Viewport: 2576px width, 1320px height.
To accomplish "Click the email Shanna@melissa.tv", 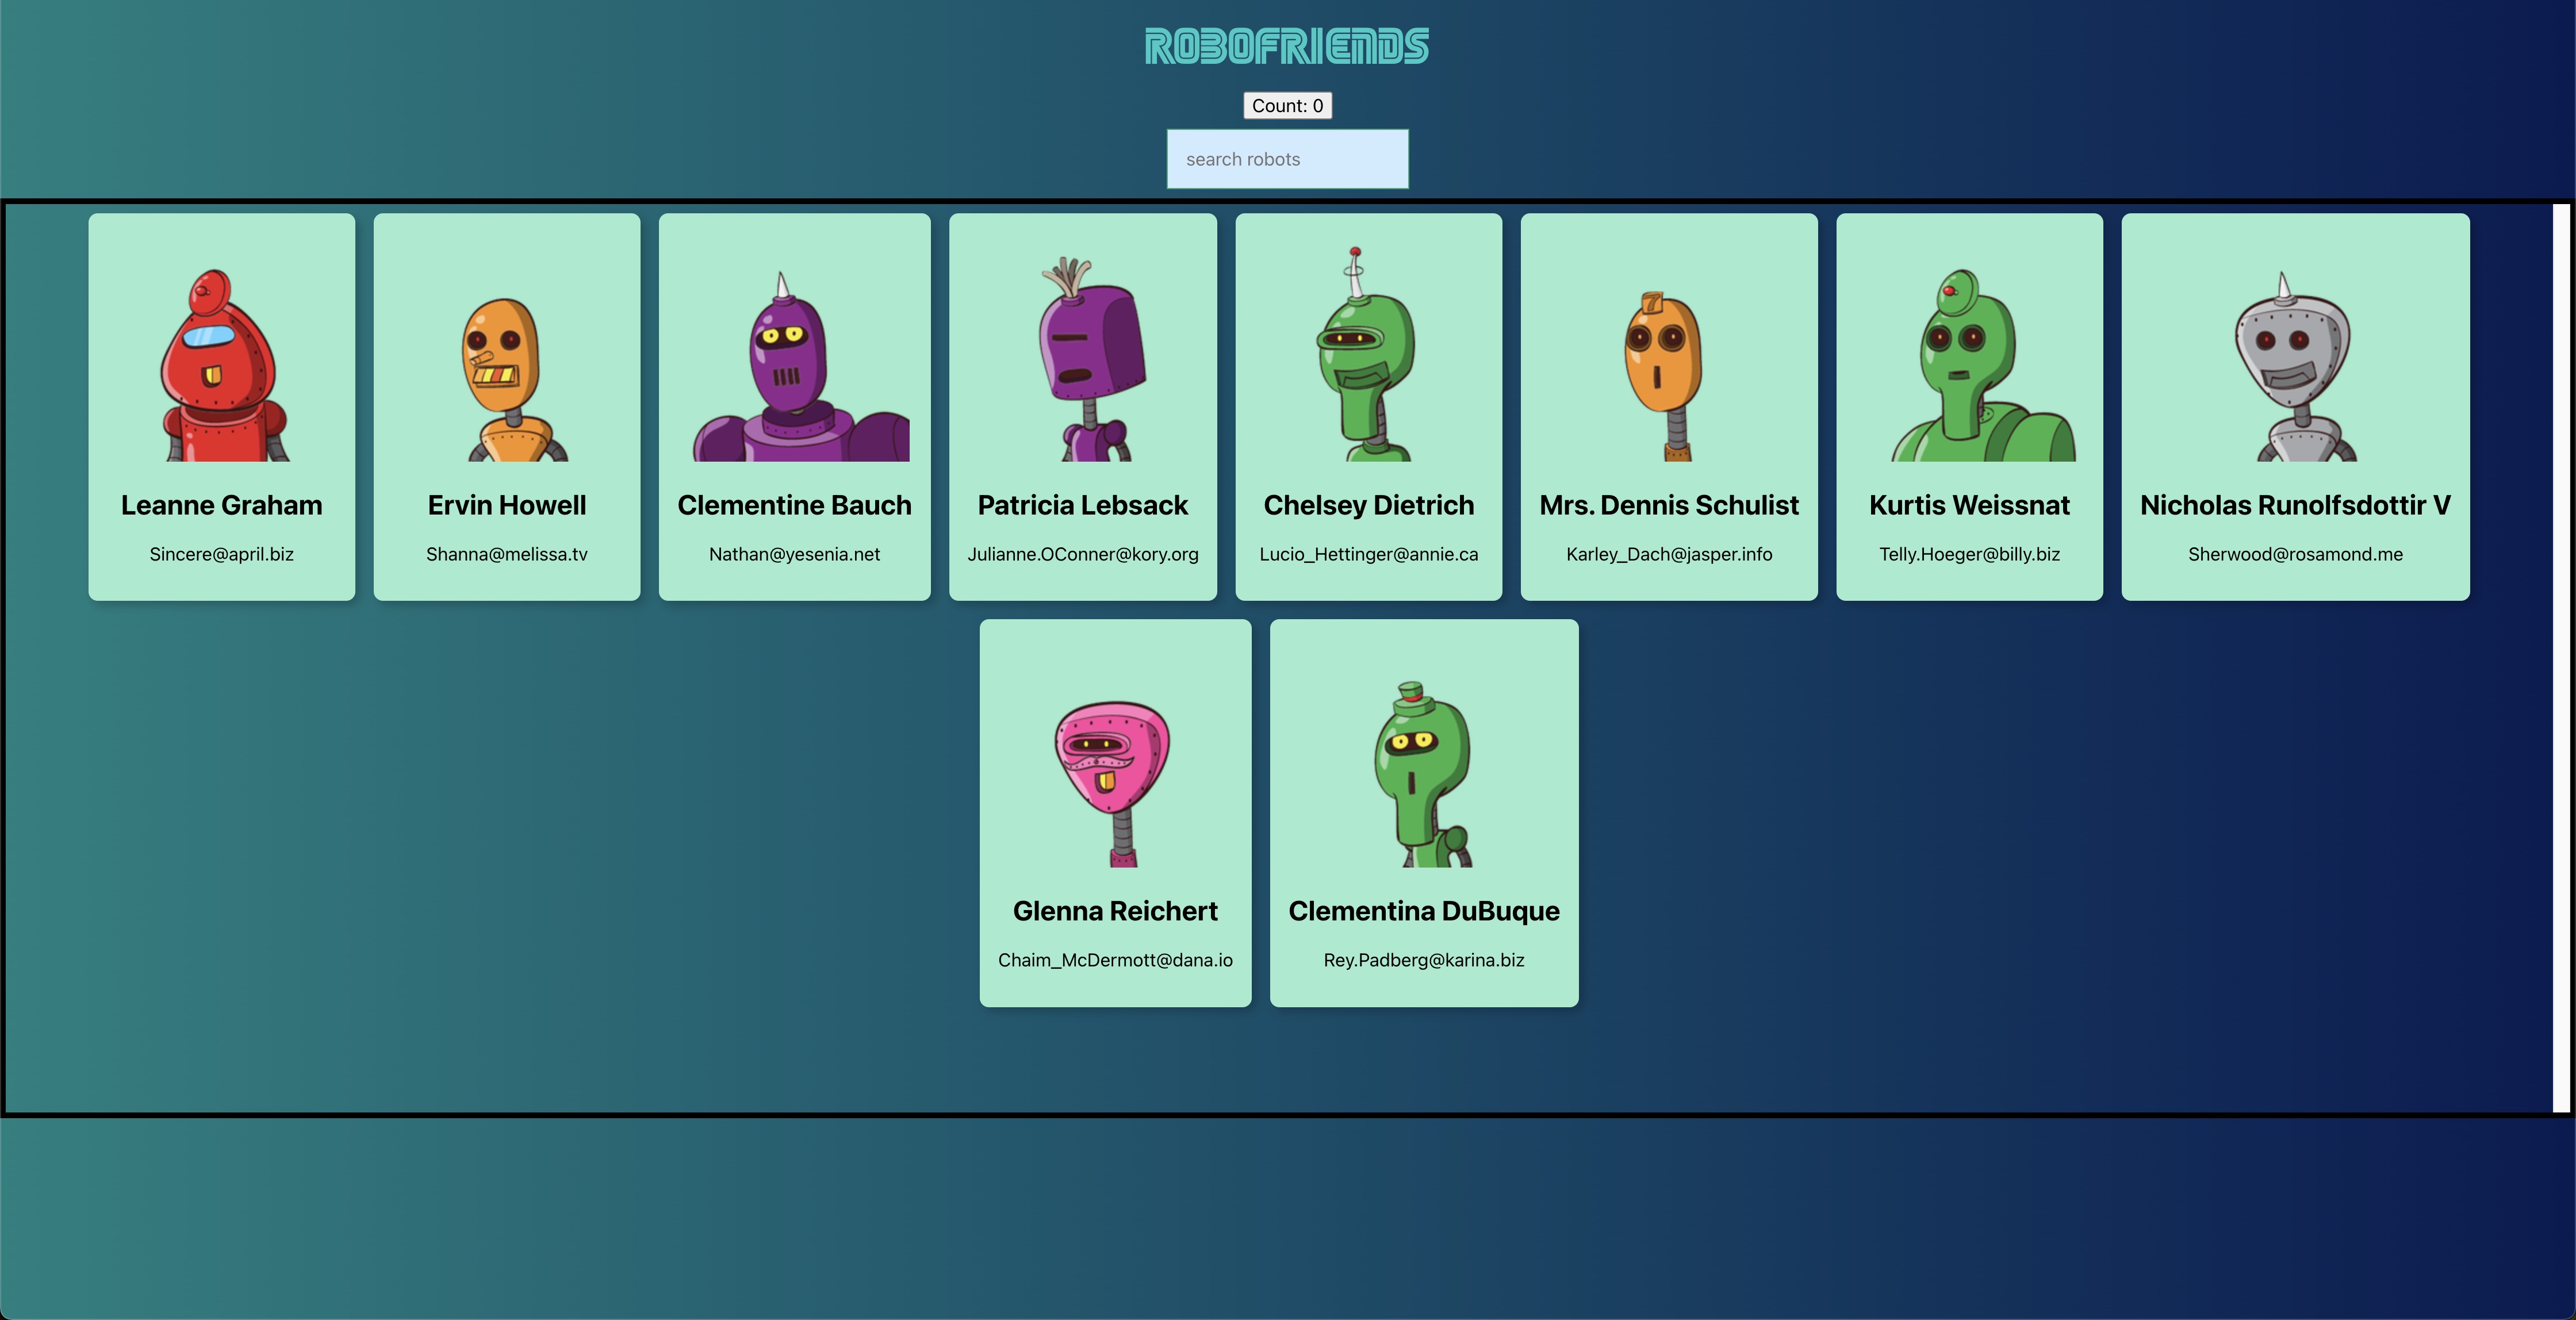I will pyautogui.click(x=507, y=554).
